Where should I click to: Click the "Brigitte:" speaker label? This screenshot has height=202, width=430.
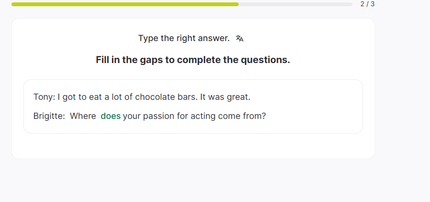(x=49, y=116)
